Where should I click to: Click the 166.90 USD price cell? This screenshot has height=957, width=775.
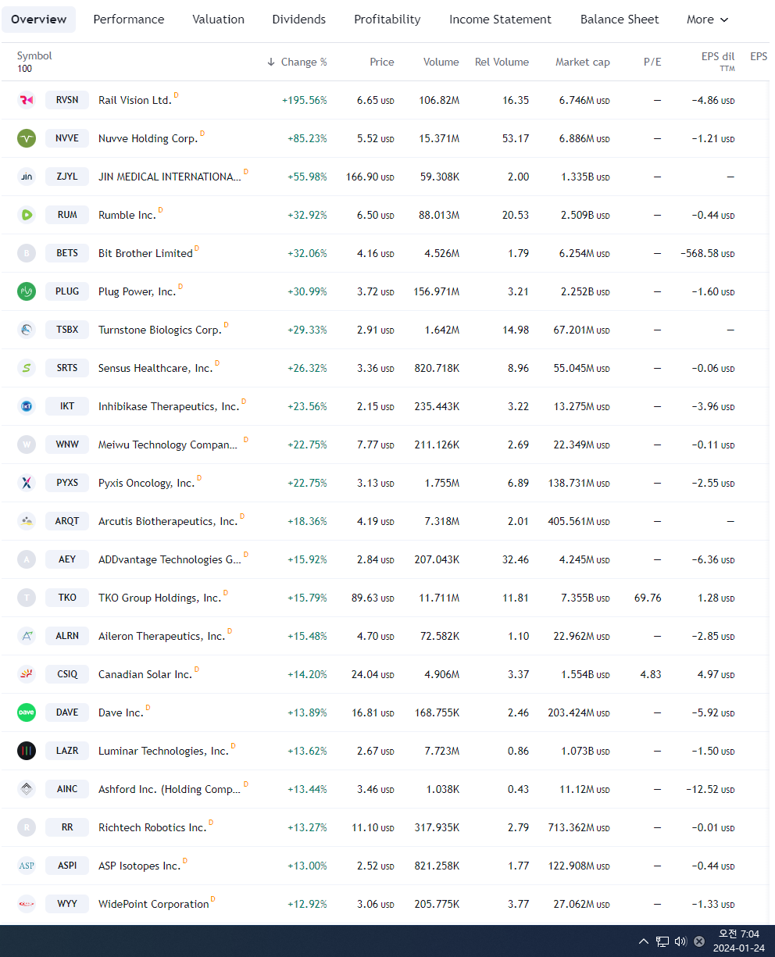click(x=370, y=177)
